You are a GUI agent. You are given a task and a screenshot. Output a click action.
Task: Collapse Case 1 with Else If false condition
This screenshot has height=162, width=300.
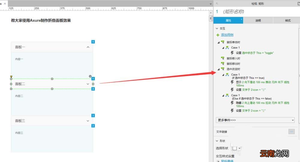click(223, 96)
